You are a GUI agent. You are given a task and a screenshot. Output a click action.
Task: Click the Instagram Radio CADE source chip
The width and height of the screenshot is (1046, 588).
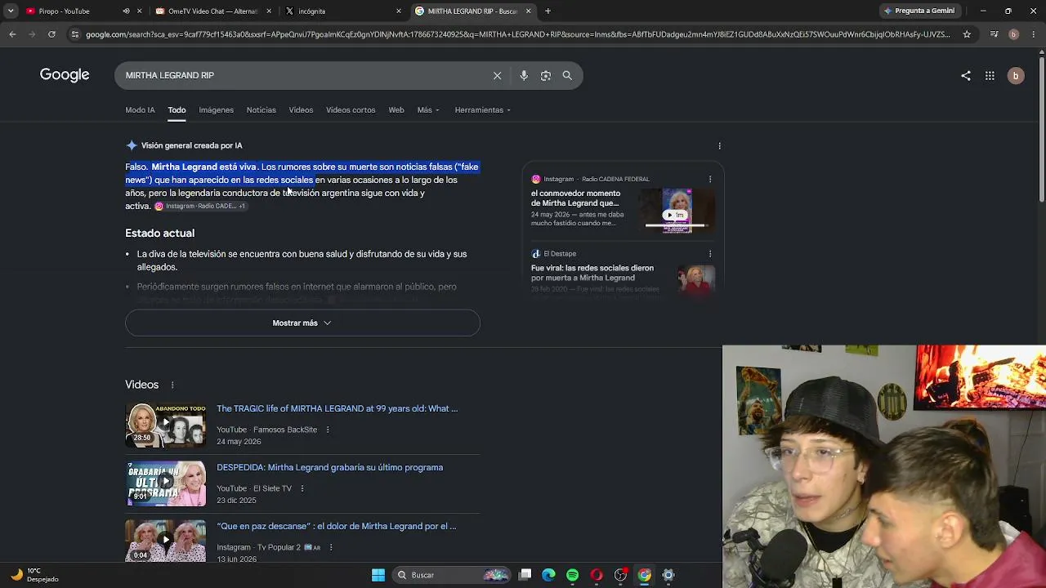200,207
